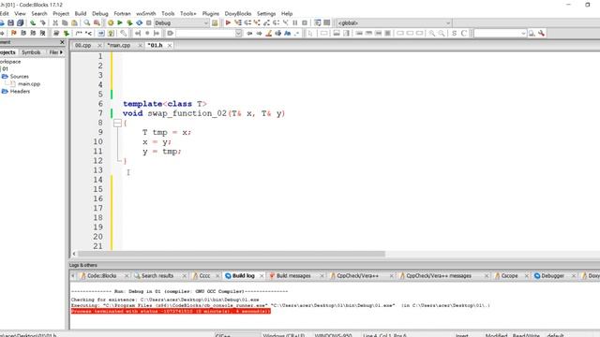Close the Management panel
The width and height of the screenshot is (600, 337).
(63, 42)
